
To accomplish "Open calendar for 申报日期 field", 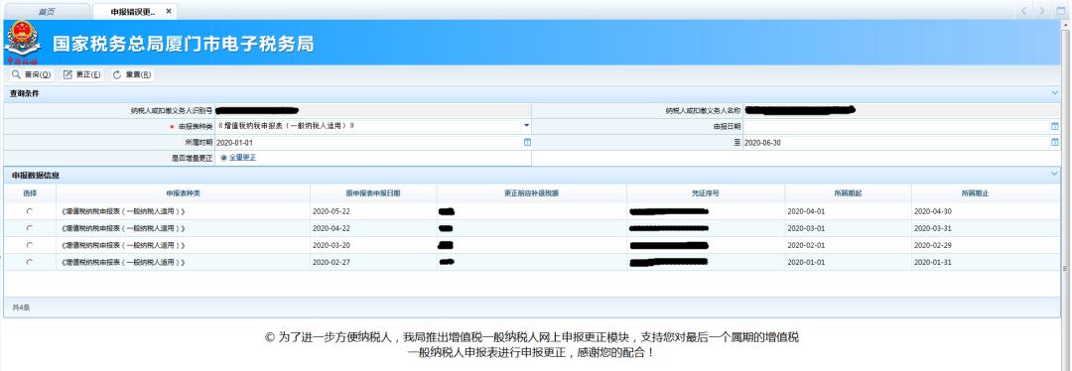I will (x=1054, y=126).
